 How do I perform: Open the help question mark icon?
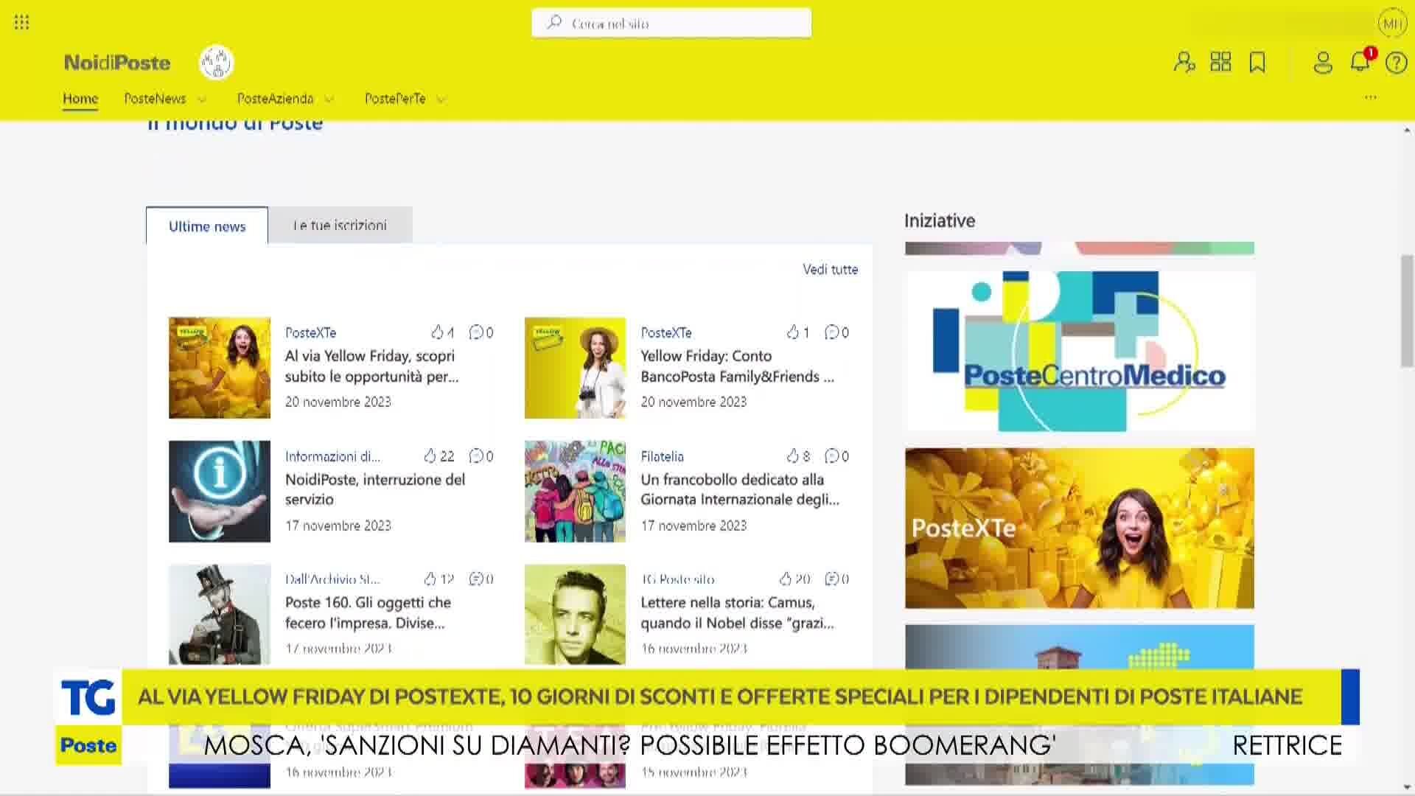tap(1396, 63)
